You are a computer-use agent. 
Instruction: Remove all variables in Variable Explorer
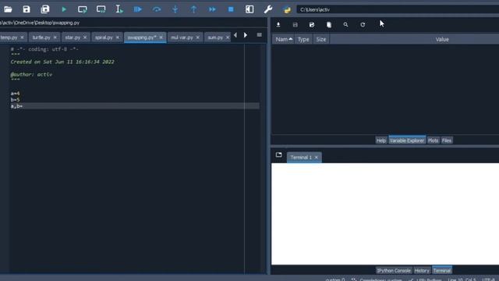pos(329,24)
